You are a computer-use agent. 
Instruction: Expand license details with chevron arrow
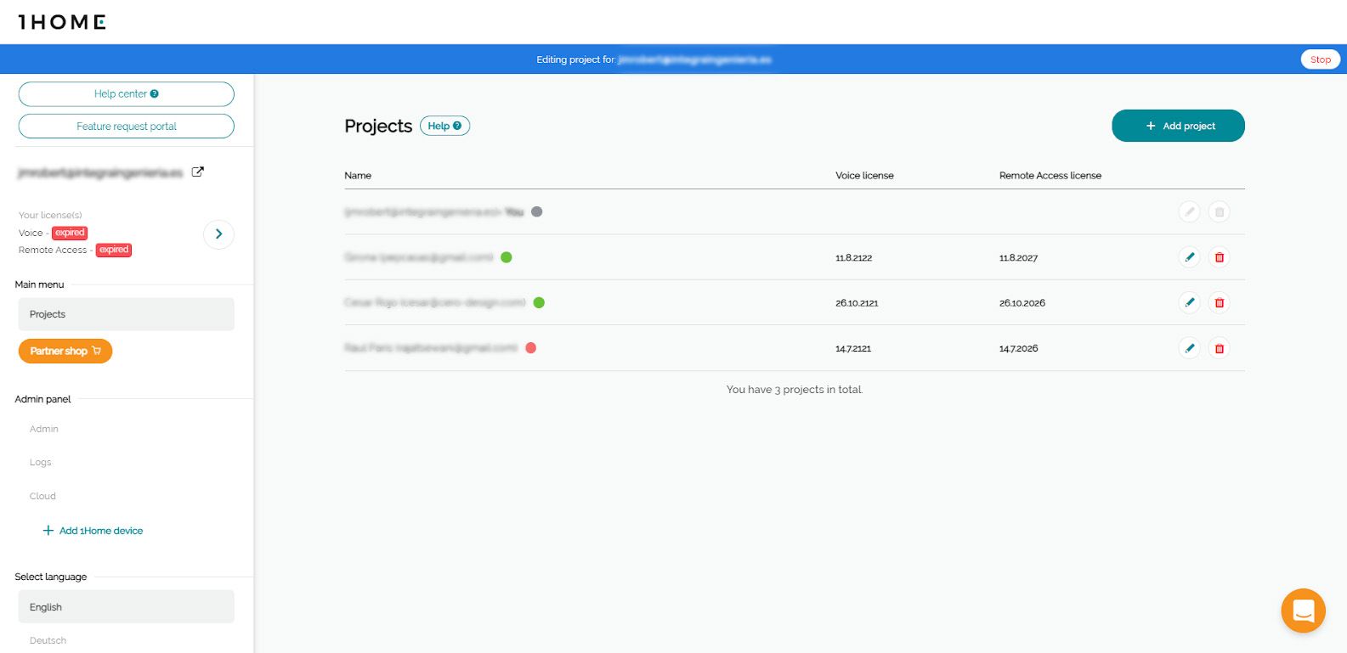pos(218,234)
